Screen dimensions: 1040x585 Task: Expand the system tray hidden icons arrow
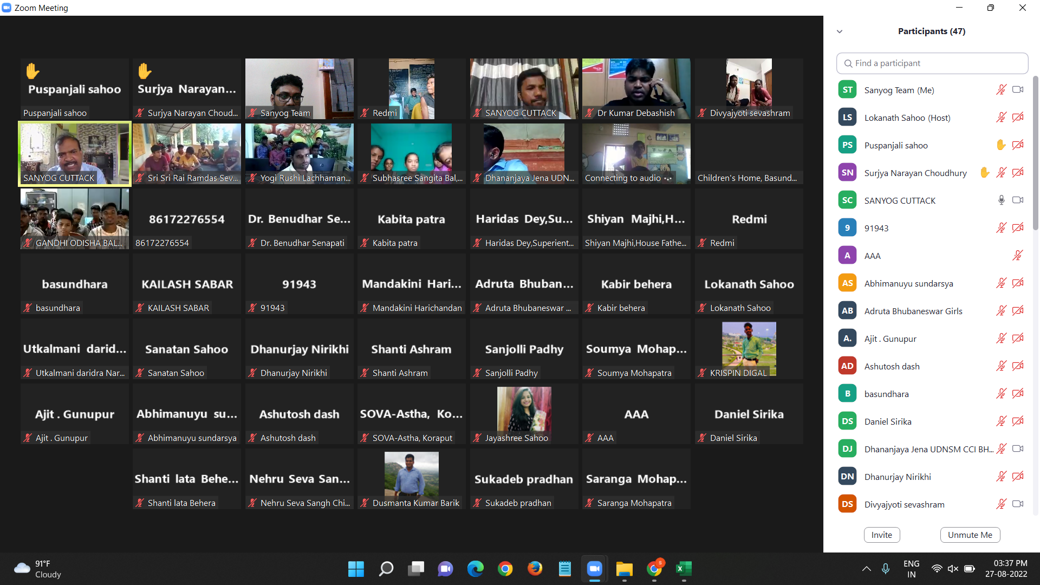pos(866,569)
